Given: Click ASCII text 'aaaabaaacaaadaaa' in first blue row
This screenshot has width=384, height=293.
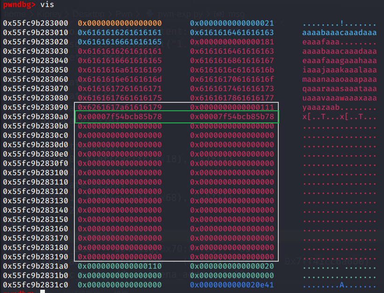Looking at the screenshot, I should [340, 33].
